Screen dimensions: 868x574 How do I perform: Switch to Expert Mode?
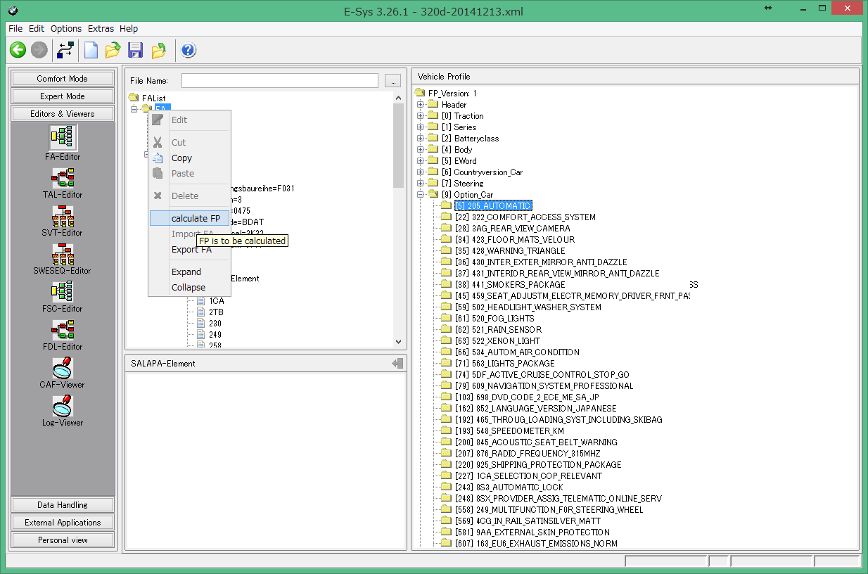tap(63, 96)
